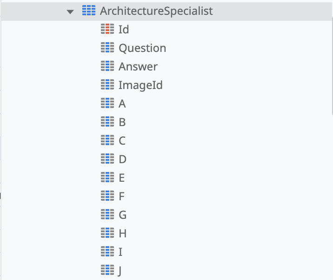333x280 pixels.
Task: Select column C in the tree
Action: click(x=122, y=141)
